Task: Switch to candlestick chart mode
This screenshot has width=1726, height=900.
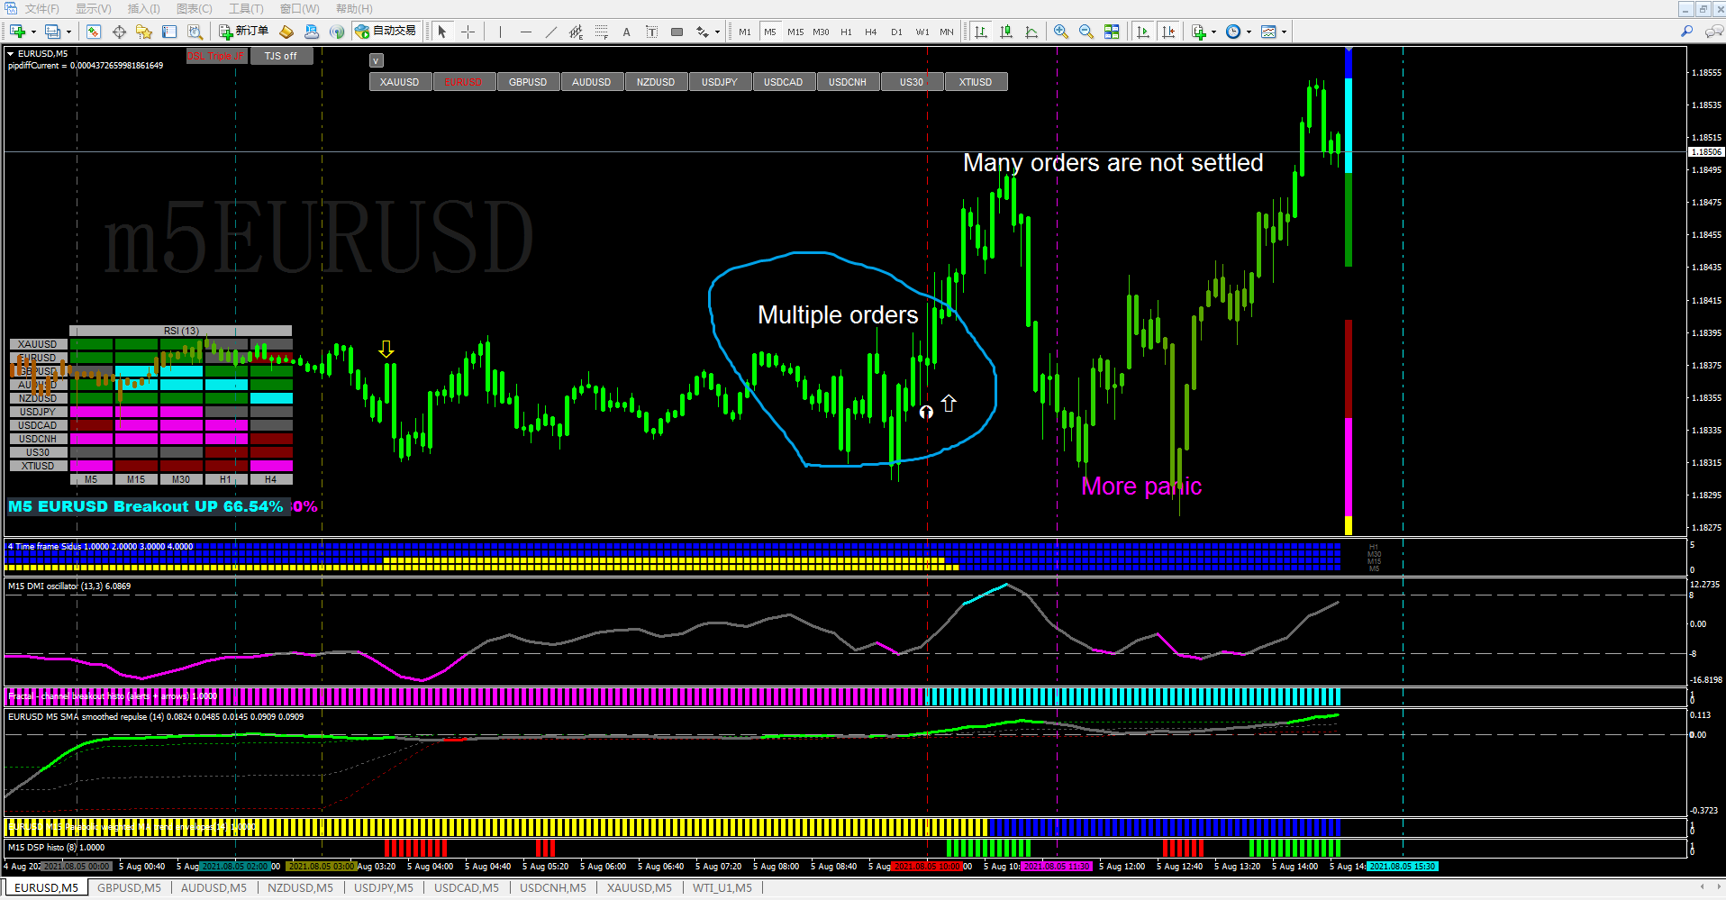Action: [x=1006, y=32]
